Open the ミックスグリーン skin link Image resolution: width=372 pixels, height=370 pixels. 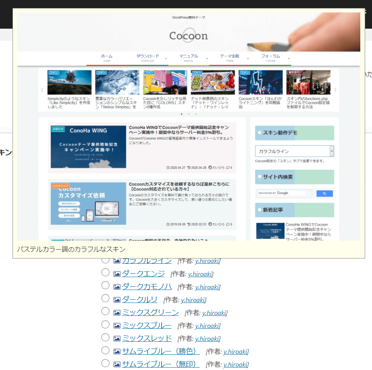click(150, 313)
